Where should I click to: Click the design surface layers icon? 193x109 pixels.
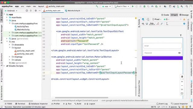tap(143, 19)
